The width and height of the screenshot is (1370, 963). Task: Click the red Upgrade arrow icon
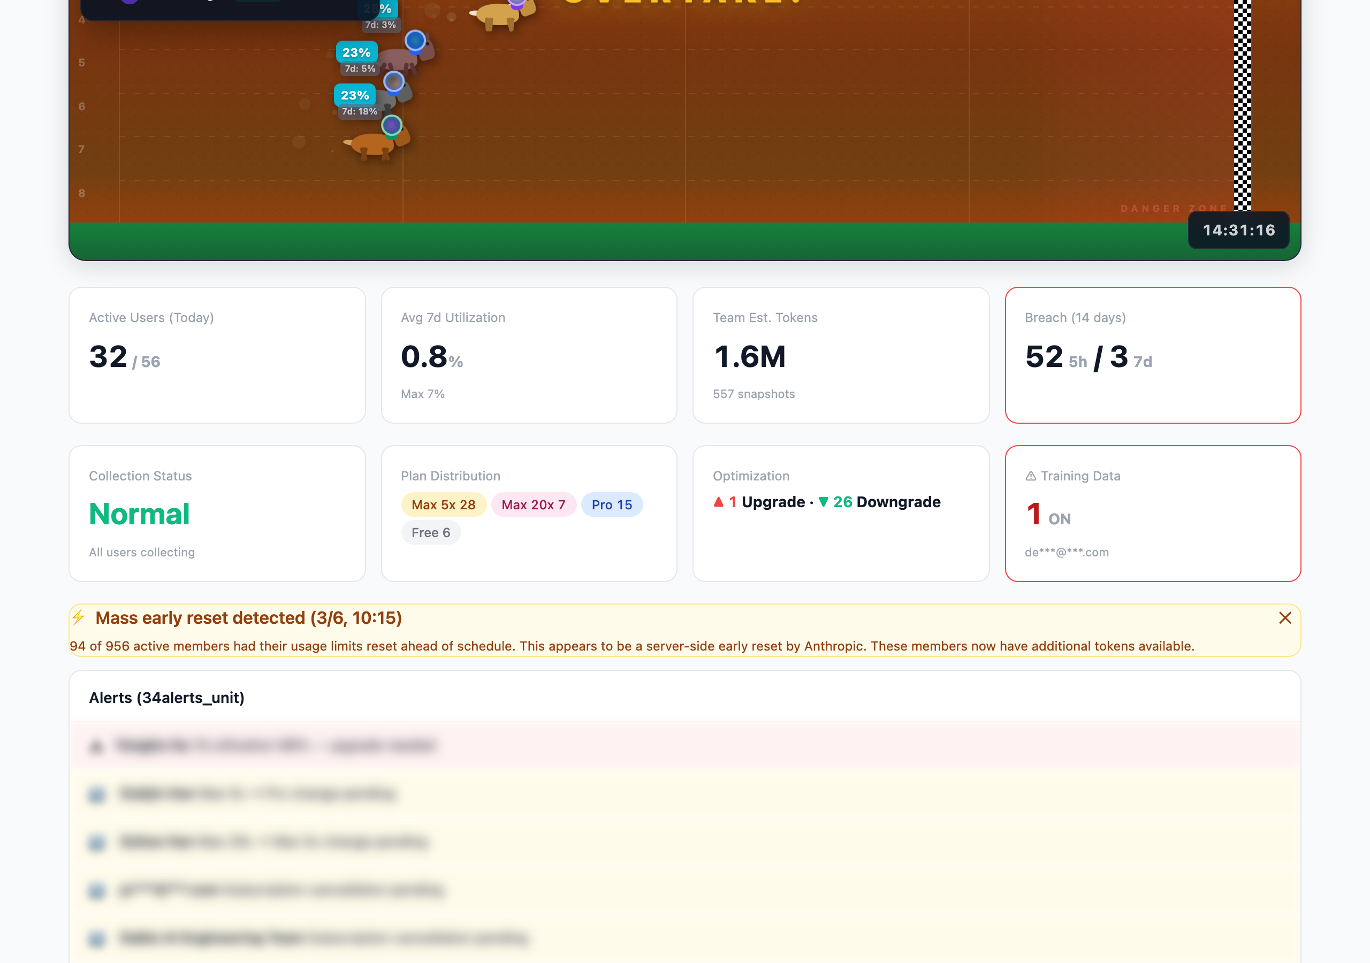click(718, 502)
